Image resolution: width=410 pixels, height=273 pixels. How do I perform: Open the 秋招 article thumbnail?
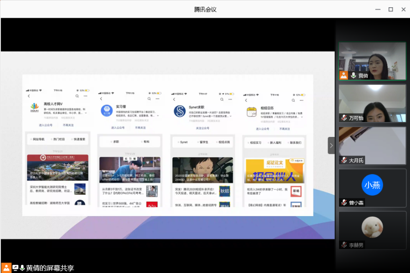(224, 191)
